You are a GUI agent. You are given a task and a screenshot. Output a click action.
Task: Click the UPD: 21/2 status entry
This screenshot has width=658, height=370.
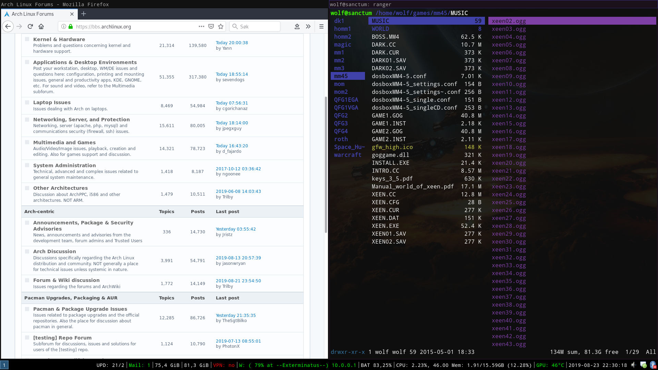[x=110, y=365]
